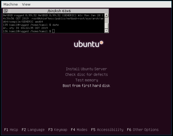The width and height of the screenshot is (173, 136).
Task: Click the terminal scrollbar up arrow
Action: click(x=106, y=15)
